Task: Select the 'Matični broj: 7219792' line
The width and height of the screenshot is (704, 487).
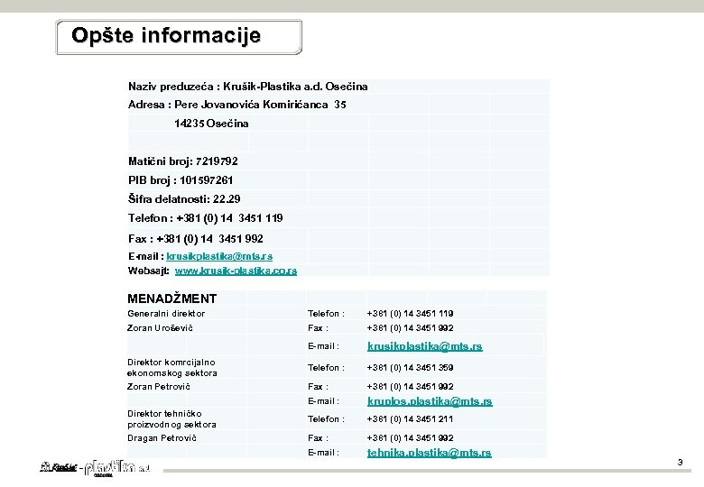Action: click(x=182, y=161)
